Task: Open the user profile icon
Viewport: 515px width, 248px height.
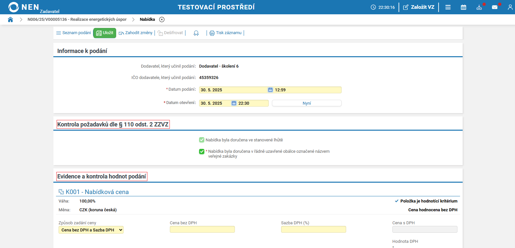Action: click(x=510, y=7)
